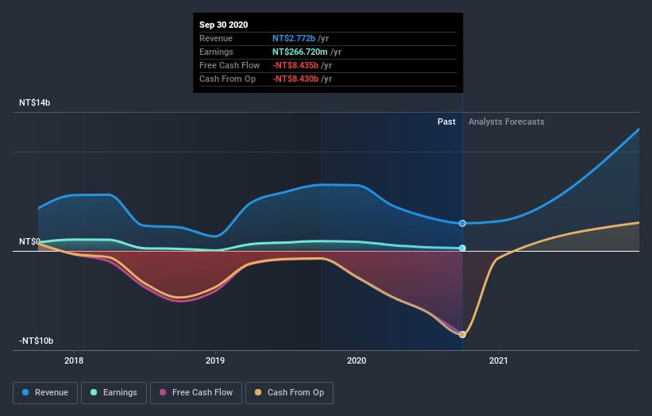Click the NT$14b y-axis label
The height and width of the screenshot is (416, 652).
tap(34, 102)
